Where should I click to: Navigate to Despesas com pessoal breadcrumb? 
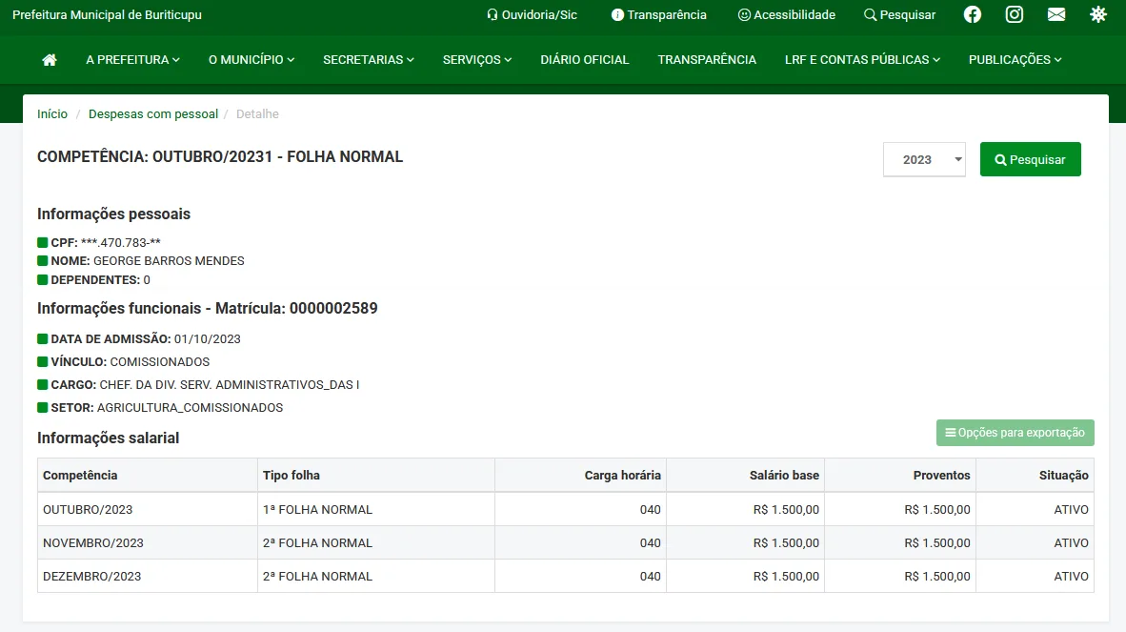[152, 113]
